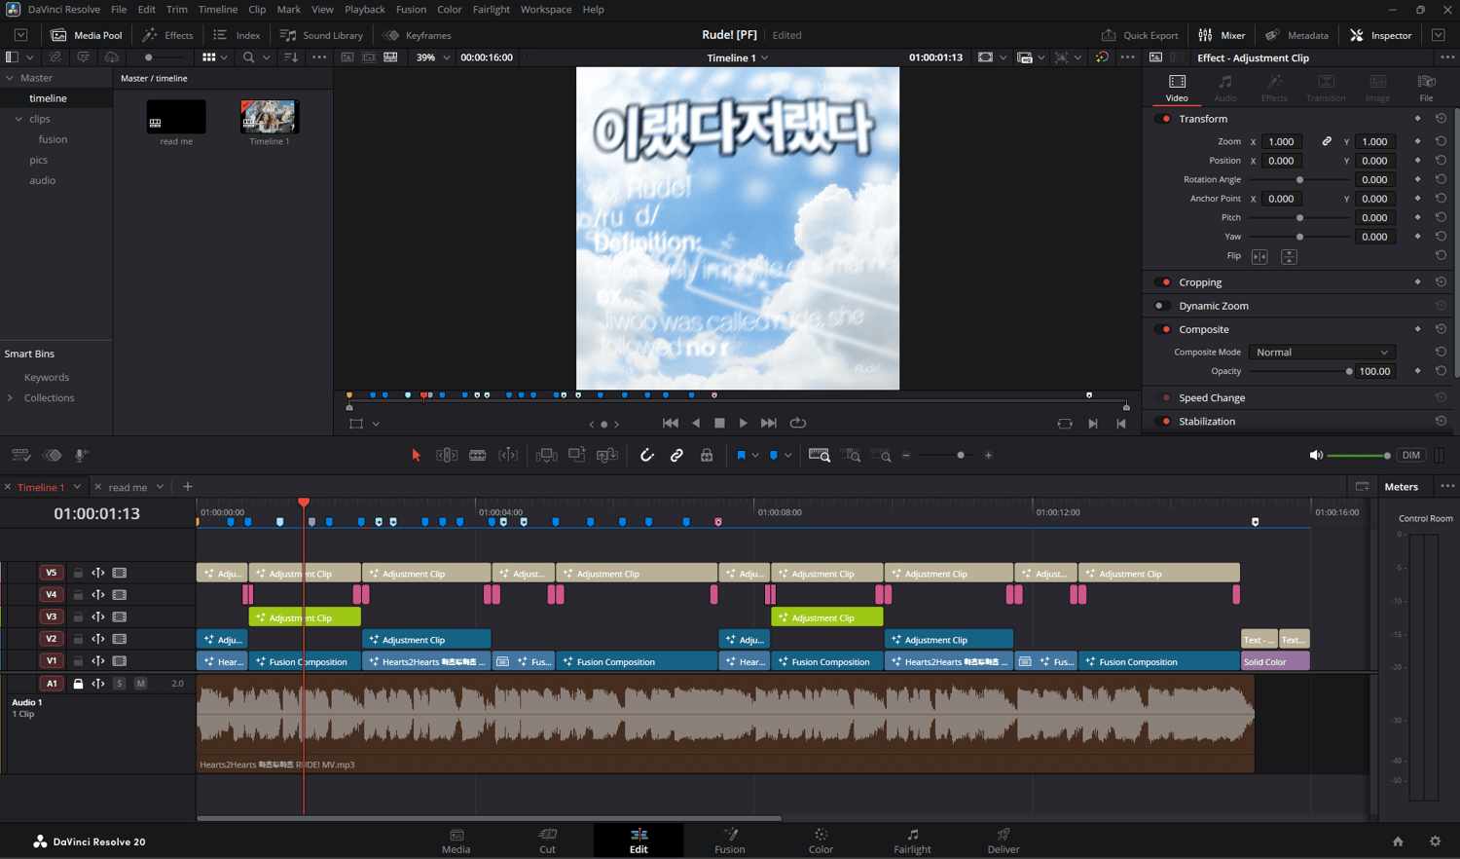Toggle Snapping magnet in timeline toolbar

pos(646,455)
